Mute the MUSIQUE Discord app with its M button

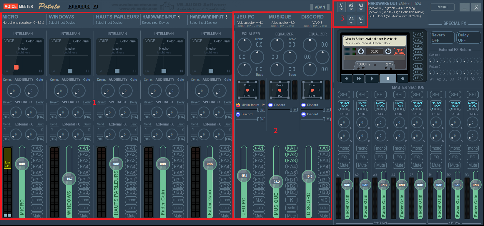[x=295, y=110]
